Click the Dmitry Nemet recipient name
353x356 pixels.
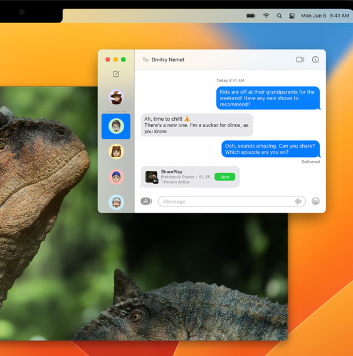(x=168, y=59)
